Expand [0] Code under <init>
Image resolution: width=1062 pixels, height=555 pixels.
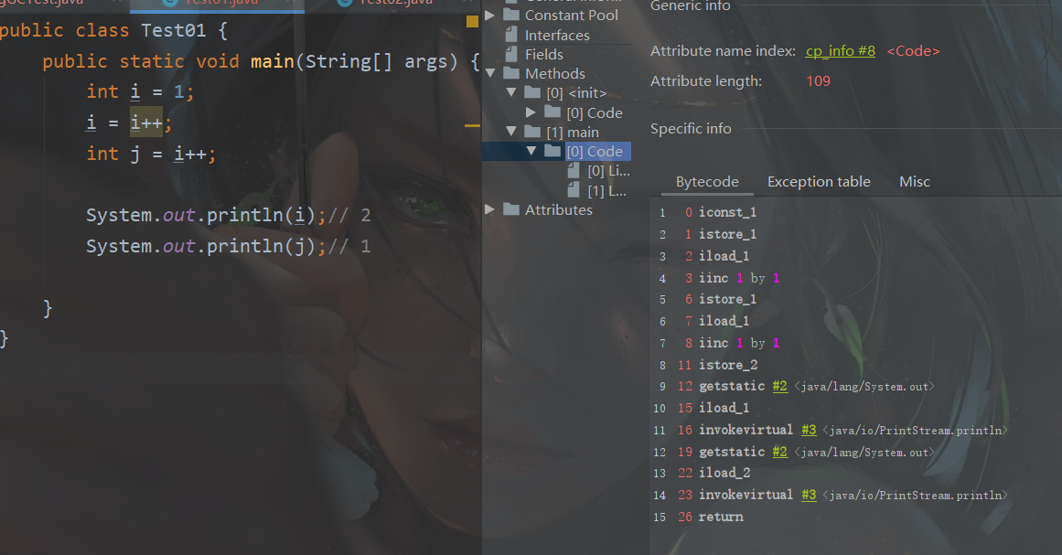531,112
